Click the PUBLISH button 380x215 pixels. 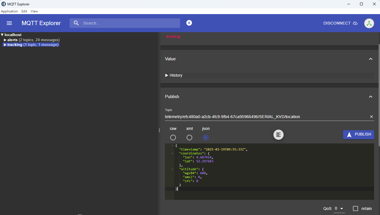pyautogui.click(x=359, y=134)
